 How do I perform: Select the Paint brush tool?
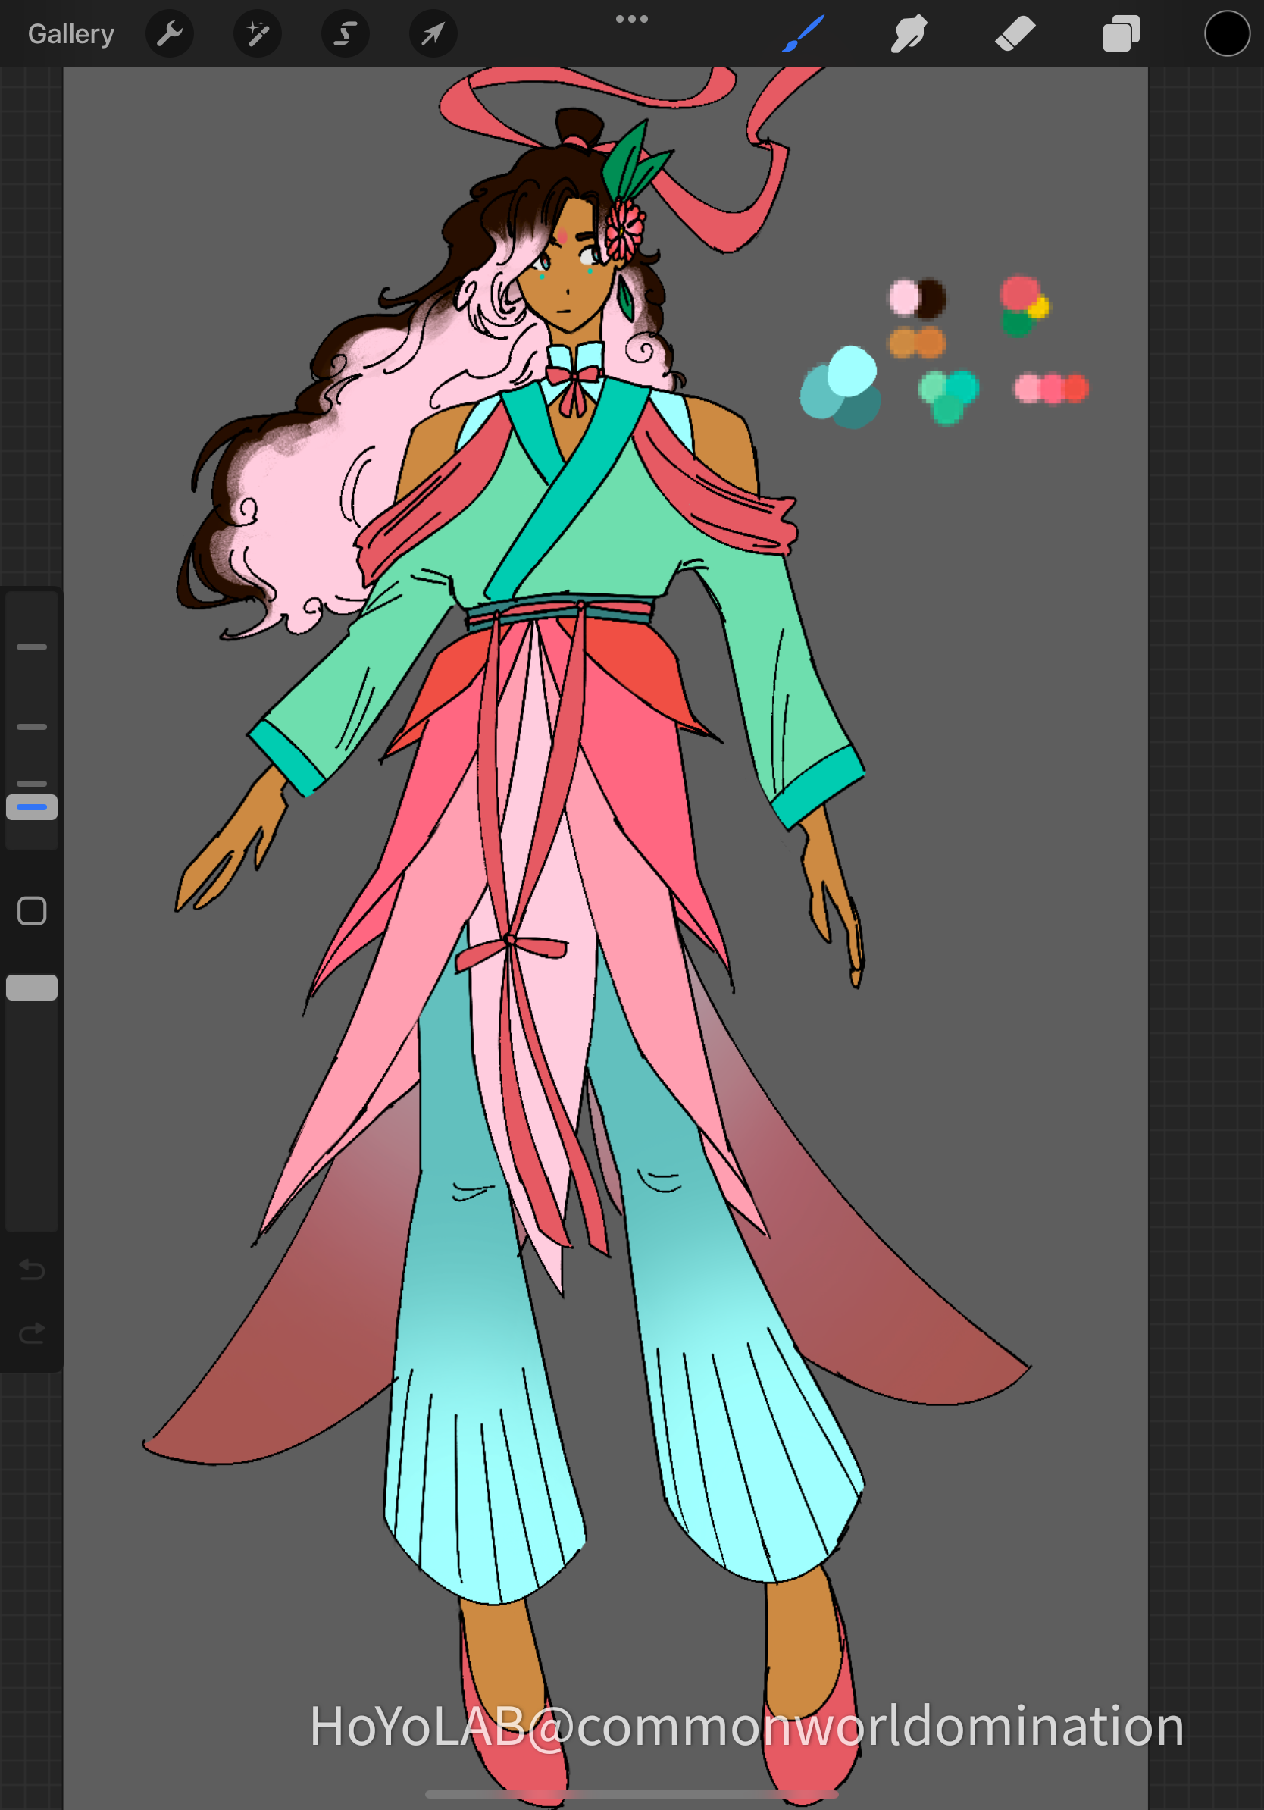[x=803, y=34]
